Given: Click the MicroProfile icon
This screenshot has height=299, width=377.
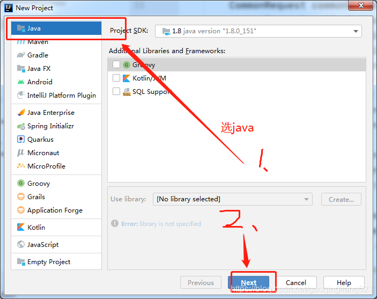Looking at the screenshot, I should (21, 166).
